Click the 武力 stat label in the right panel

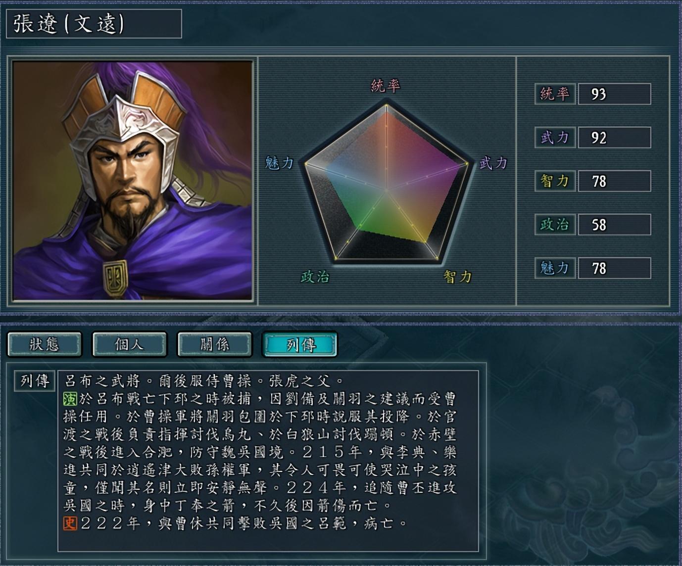pyautogui.click(x=555, y=137)
